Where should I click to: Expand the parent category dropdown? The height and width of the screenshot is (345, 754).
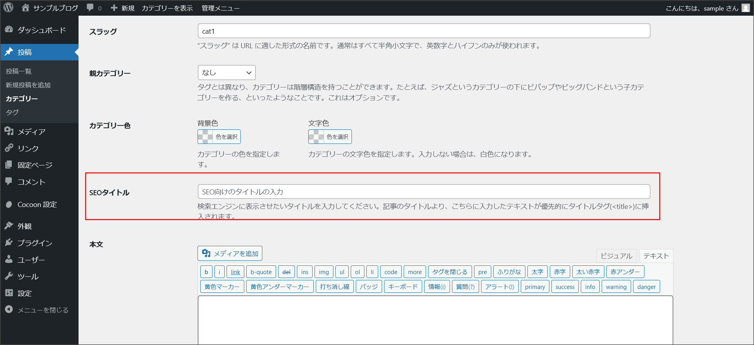point(227,73)
